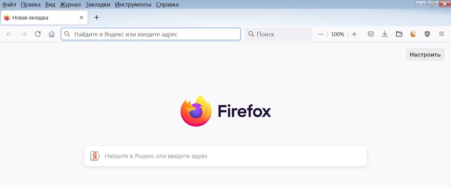Open a new tab with plus button
This screenshot has width=451, height=187.
tap(97, 17)
